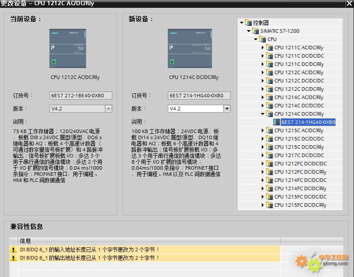This screenshot has width=354, height=277.
Task: Click the current device CPU 1212C image
Action: [x=68, y=48]
